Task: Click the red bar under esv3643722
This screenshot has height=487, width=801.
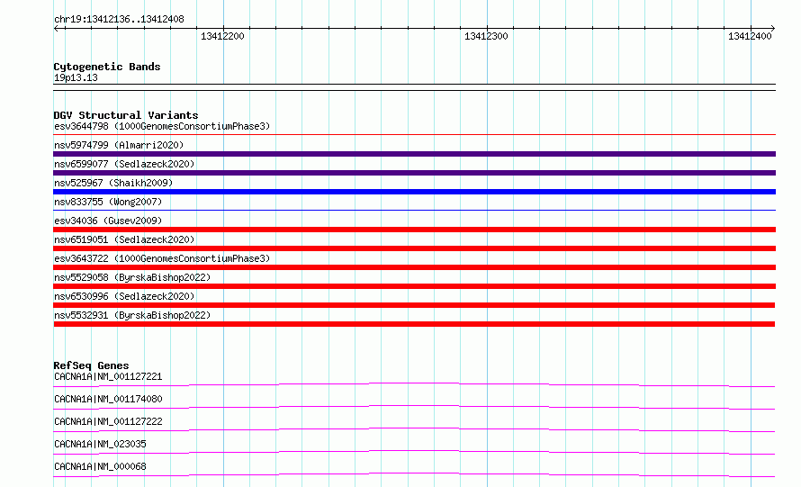Action: tap(414, 267)
